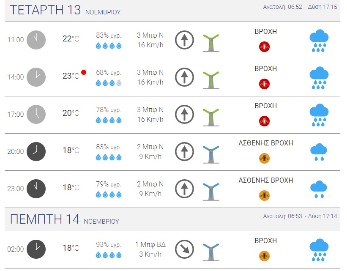Click the dark clock icon at 23:00
The width and height of the screenshot is (347, 271).
[x=36, y=189]
